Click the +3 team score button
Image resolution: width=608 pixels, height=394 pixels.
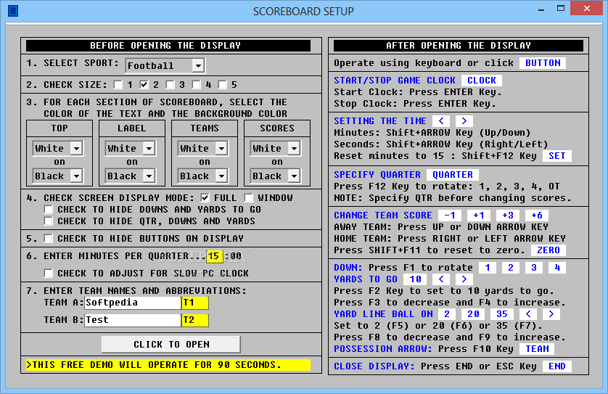pyautogui.click(x=508, y=216)
